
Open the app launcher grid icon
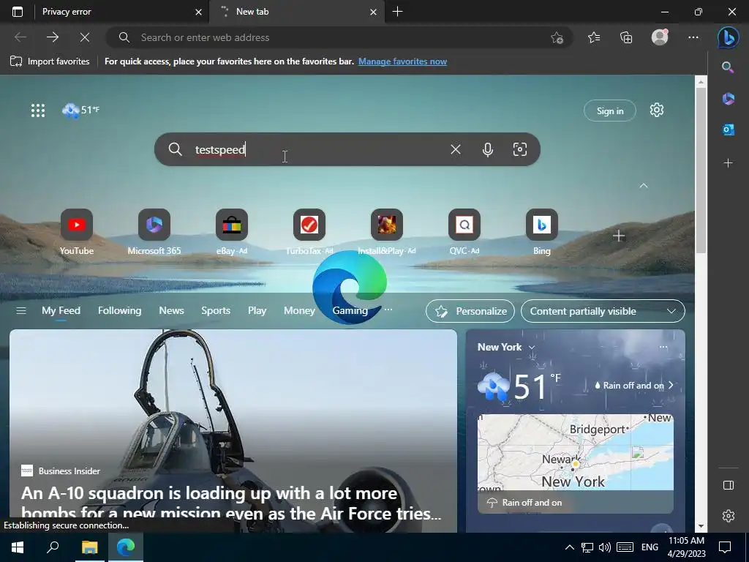click(38, 110)
